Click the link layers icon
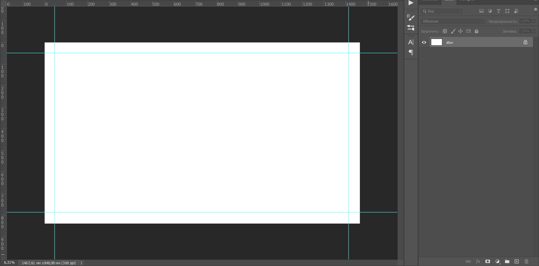The height and width of the screenshot is (266, 539). (468, 261)
